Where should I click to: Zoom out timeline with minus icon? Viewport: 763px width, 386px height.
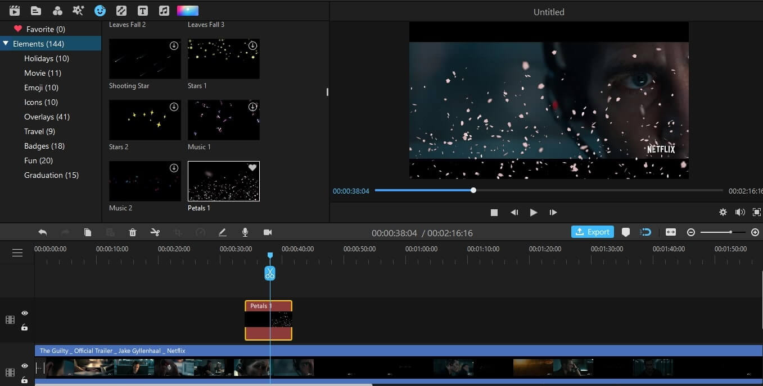[691, 232]
